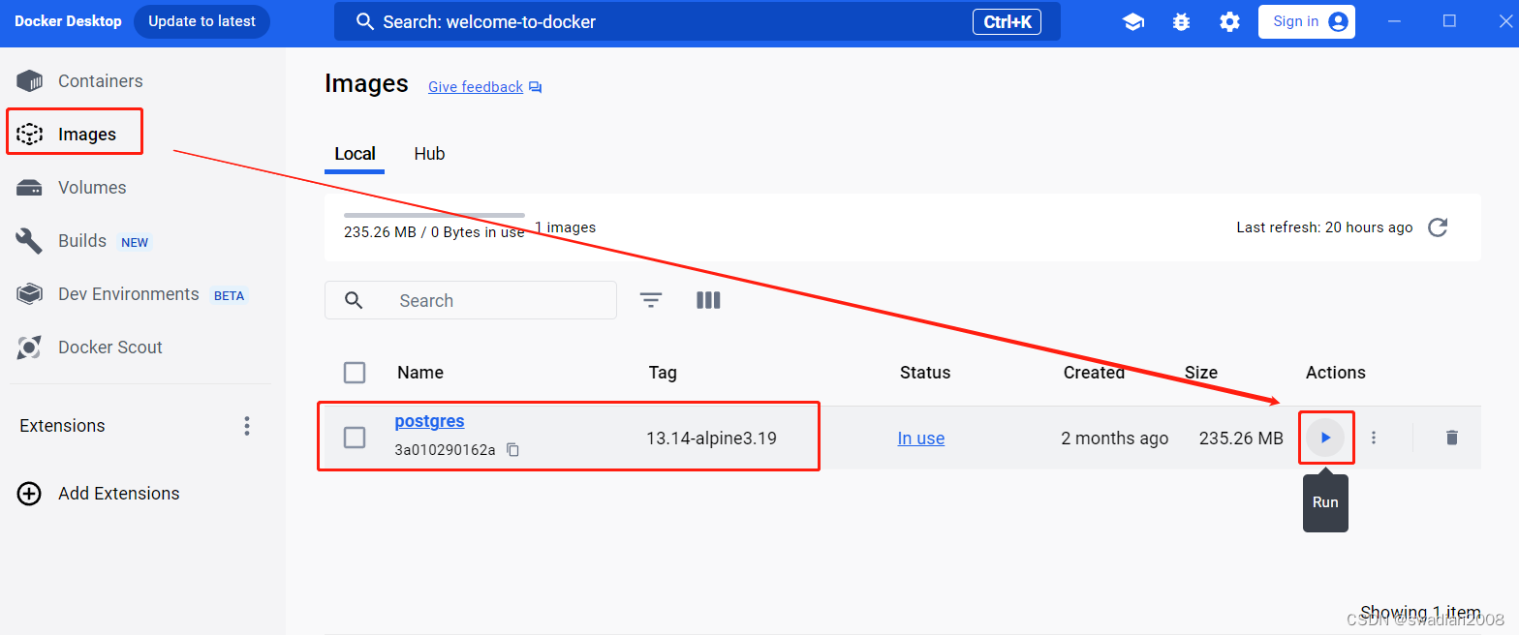
Task: Click the Update to latest button
Action: pos(201,21)
